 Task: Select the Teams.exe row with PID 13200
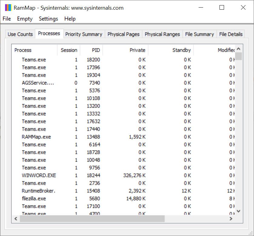(123, 106)
